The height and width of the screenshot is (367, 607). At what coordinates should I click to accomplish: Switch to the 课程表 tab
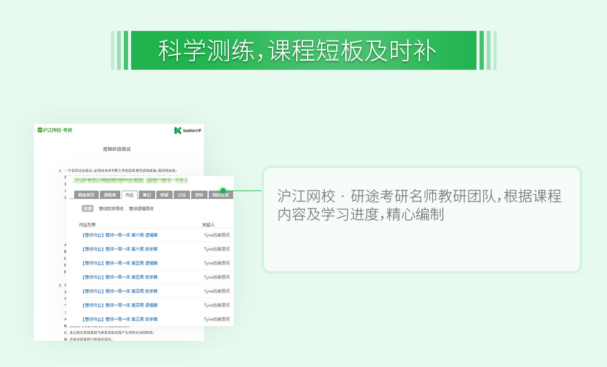pyautogui.click(x=110, y=195)
